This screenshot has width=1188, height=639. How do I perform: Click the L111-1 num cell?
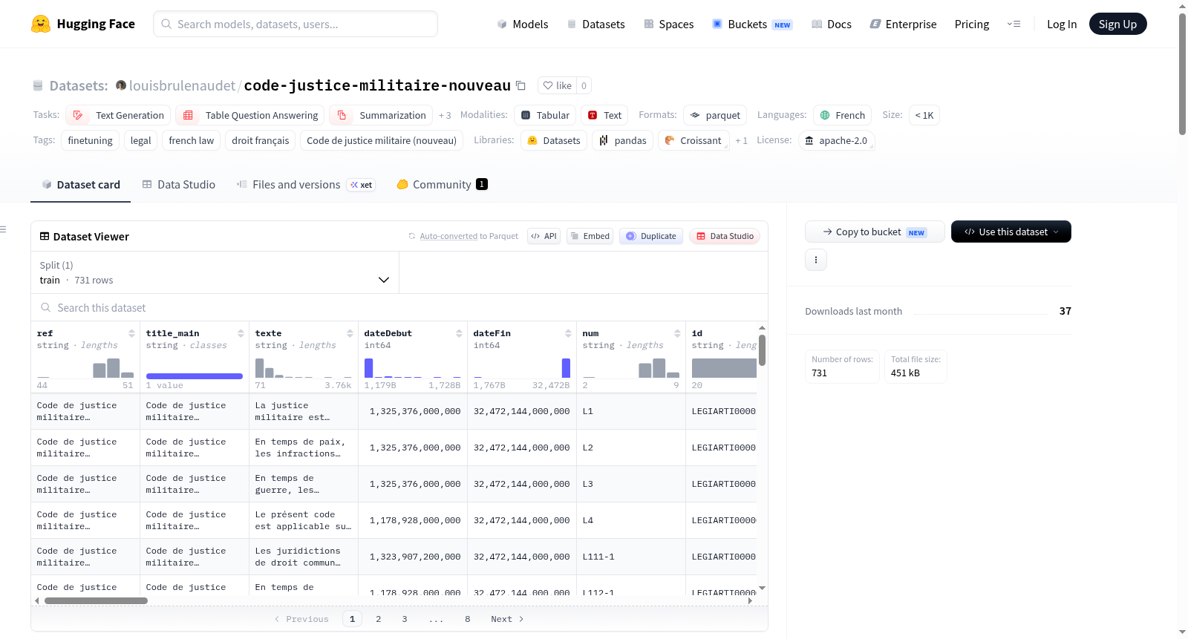coord(631,557)
